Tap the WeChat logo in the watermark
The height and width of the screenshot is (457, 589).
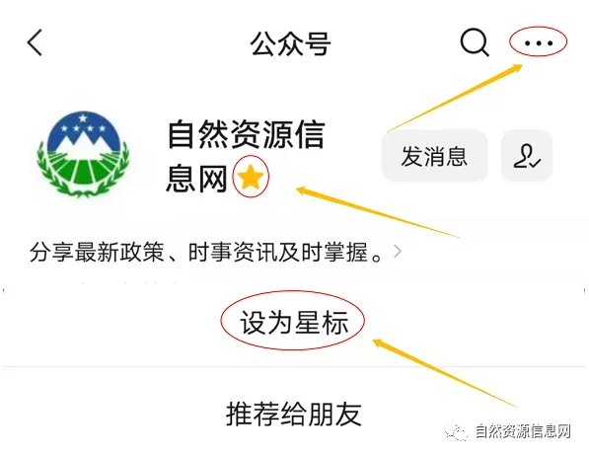tap(457, 431)
